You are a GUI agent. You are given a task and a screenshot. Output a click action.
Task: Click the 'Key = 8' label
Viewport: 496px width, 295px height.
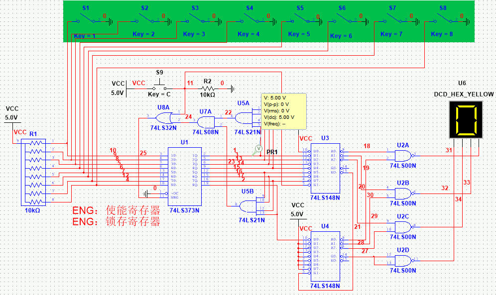[442, 34]
